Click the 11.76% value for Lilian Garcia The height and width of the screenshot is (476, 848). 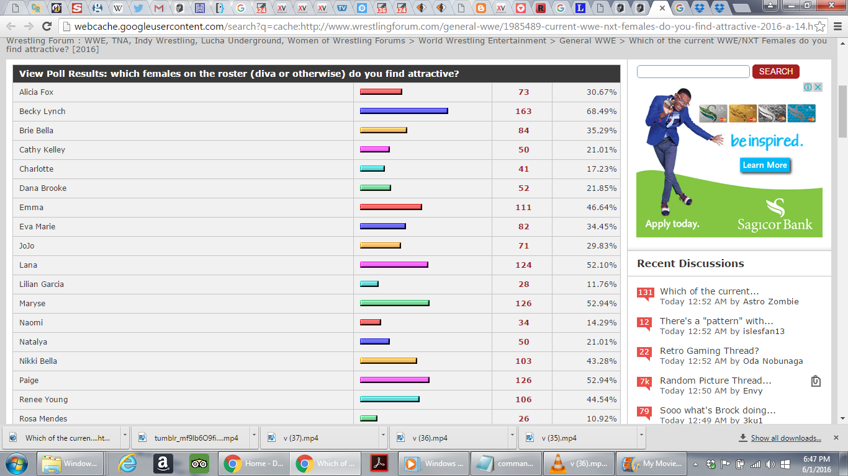click(x=602, y=284)
